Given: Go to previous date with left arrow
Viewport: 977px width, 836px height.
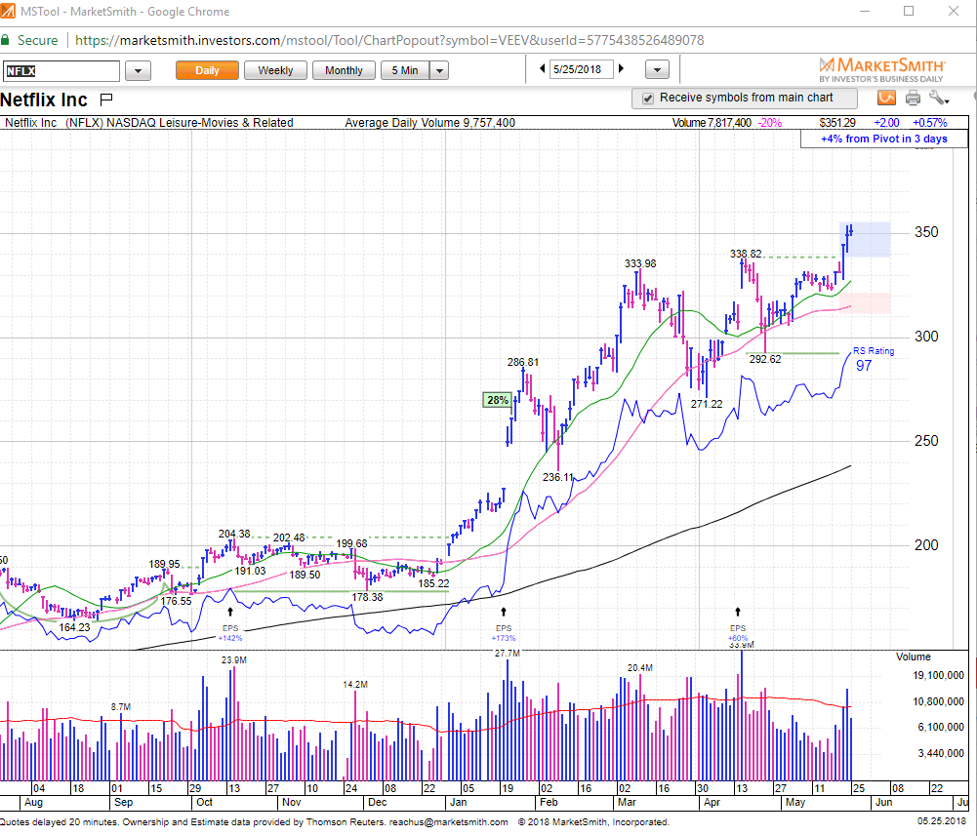Looking at the screenshot, I should pyautogui.click(x=542, y=69).
